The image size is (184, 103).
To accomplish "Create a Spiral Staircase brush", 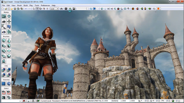I will [4, 56].
